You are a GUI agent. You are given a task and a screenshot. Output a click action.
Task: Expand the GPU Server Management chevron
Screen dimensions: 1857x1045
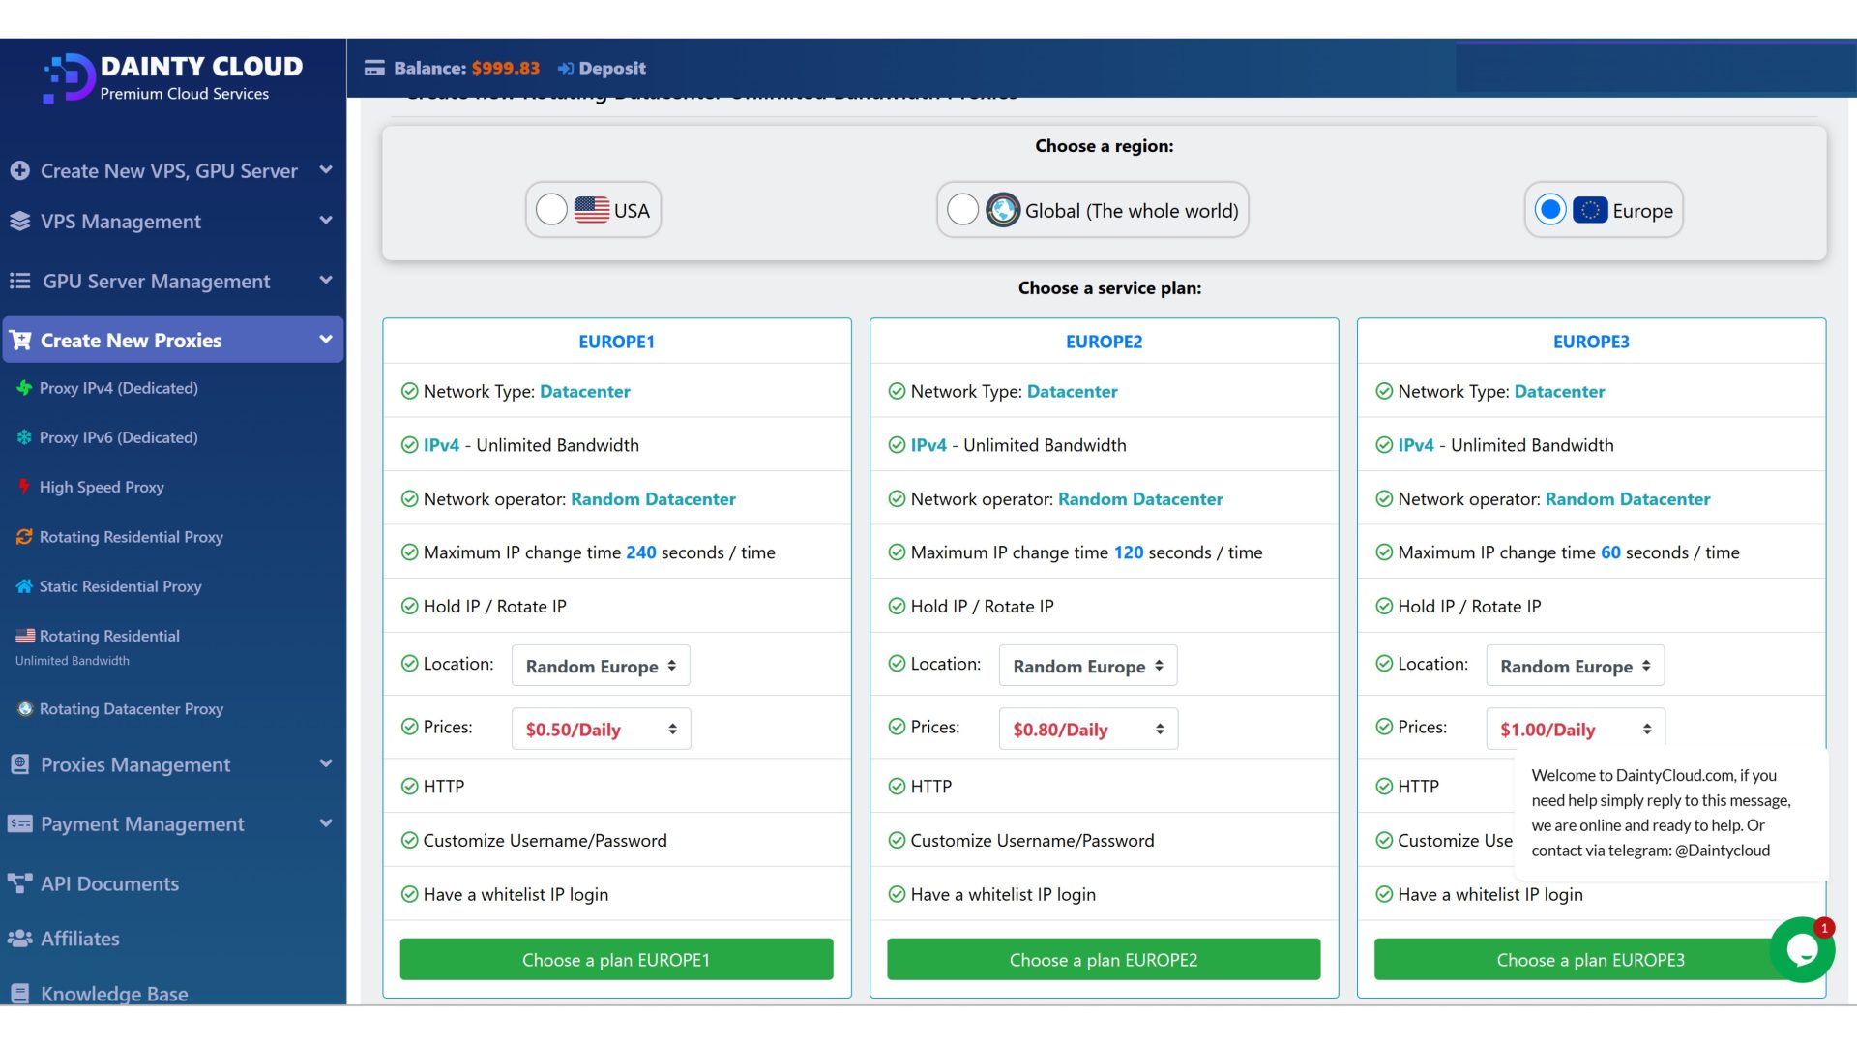click(x=326, y=281)
